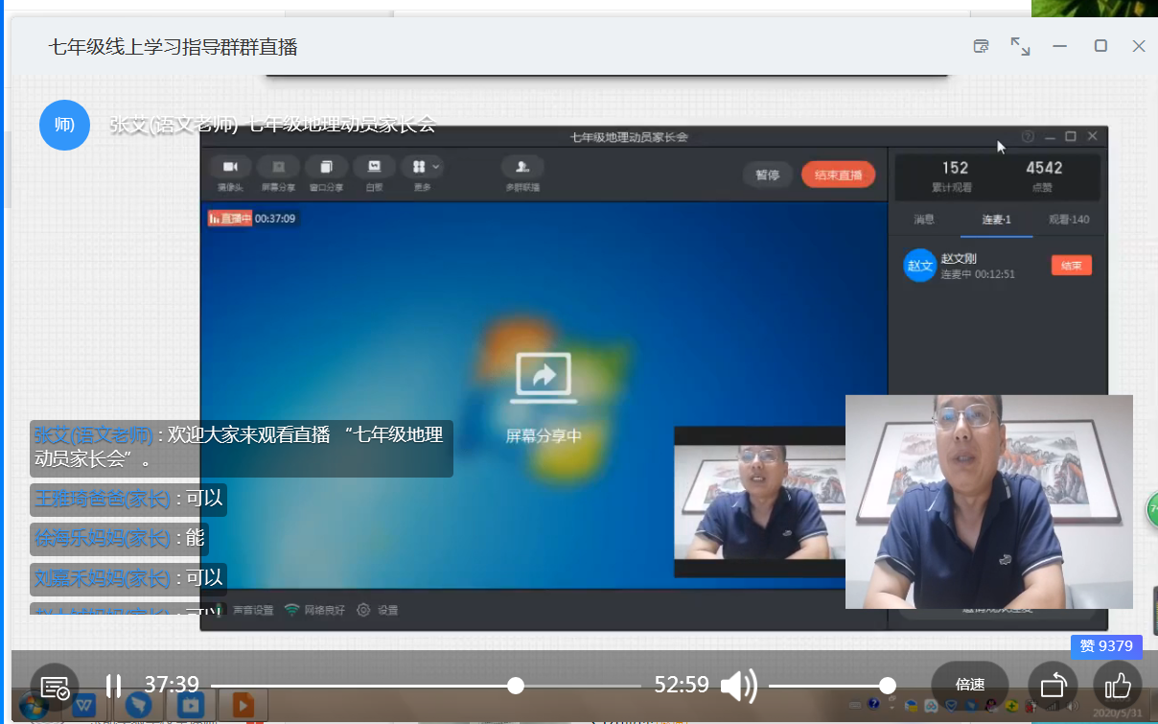
Task: Click the 白板 whiteboard icon
Action: point(374,168)
